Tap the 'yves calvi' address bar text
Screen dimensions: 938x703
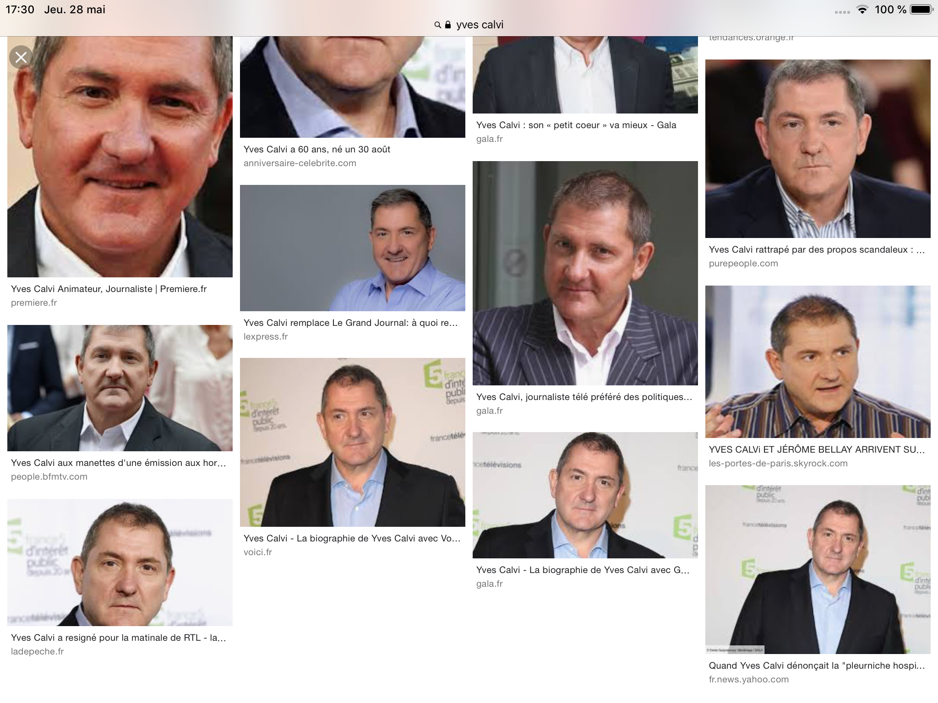480,25
